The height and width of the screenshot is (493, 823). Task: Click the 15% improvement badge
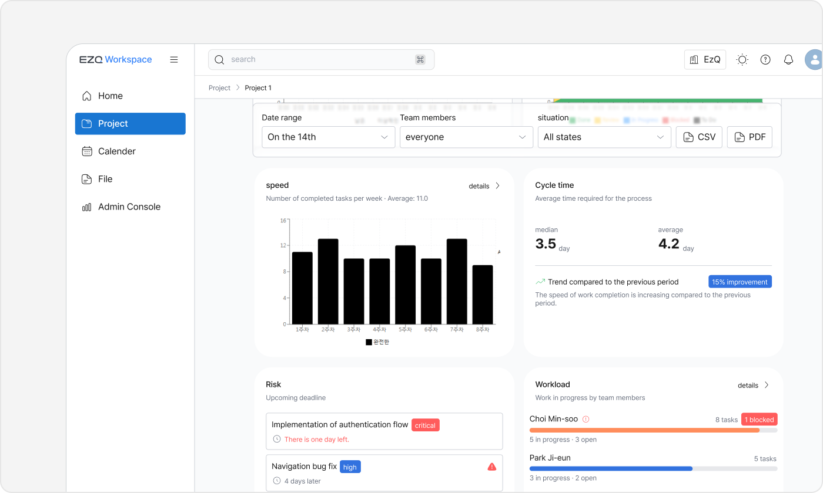coord(740,282)
